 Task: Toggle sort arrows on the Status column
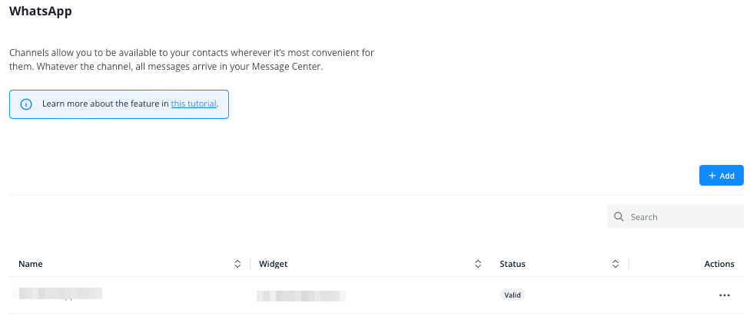(616, 264)
